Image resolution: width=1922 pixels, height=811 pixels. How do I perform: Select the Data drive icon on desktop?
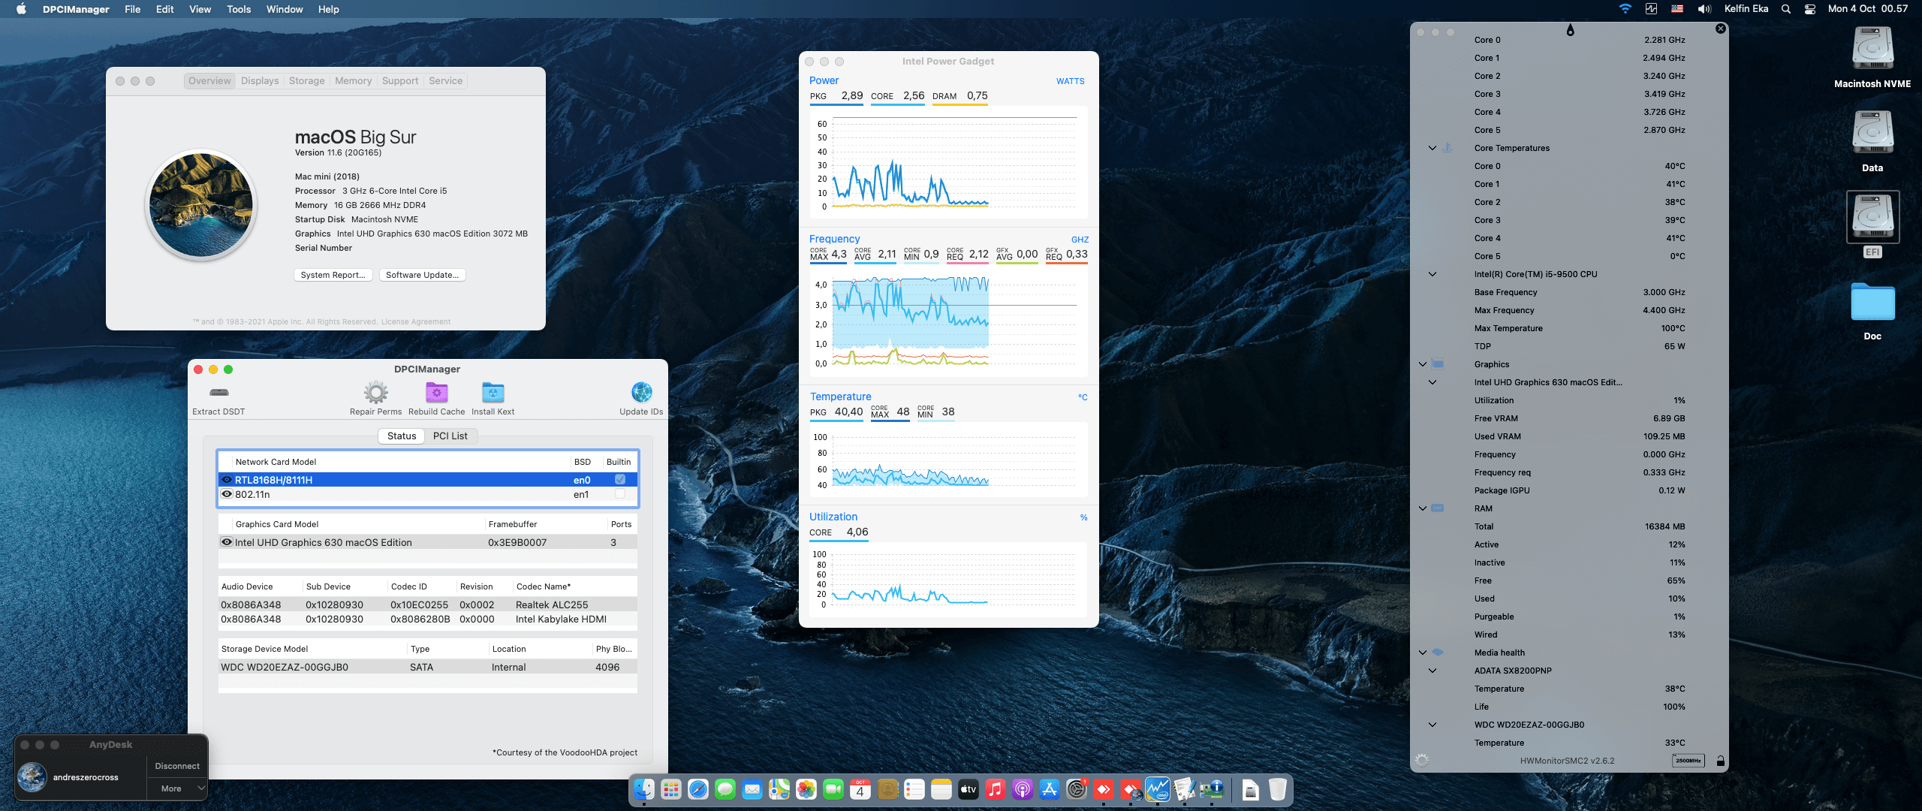click(x=1872, y=132)
